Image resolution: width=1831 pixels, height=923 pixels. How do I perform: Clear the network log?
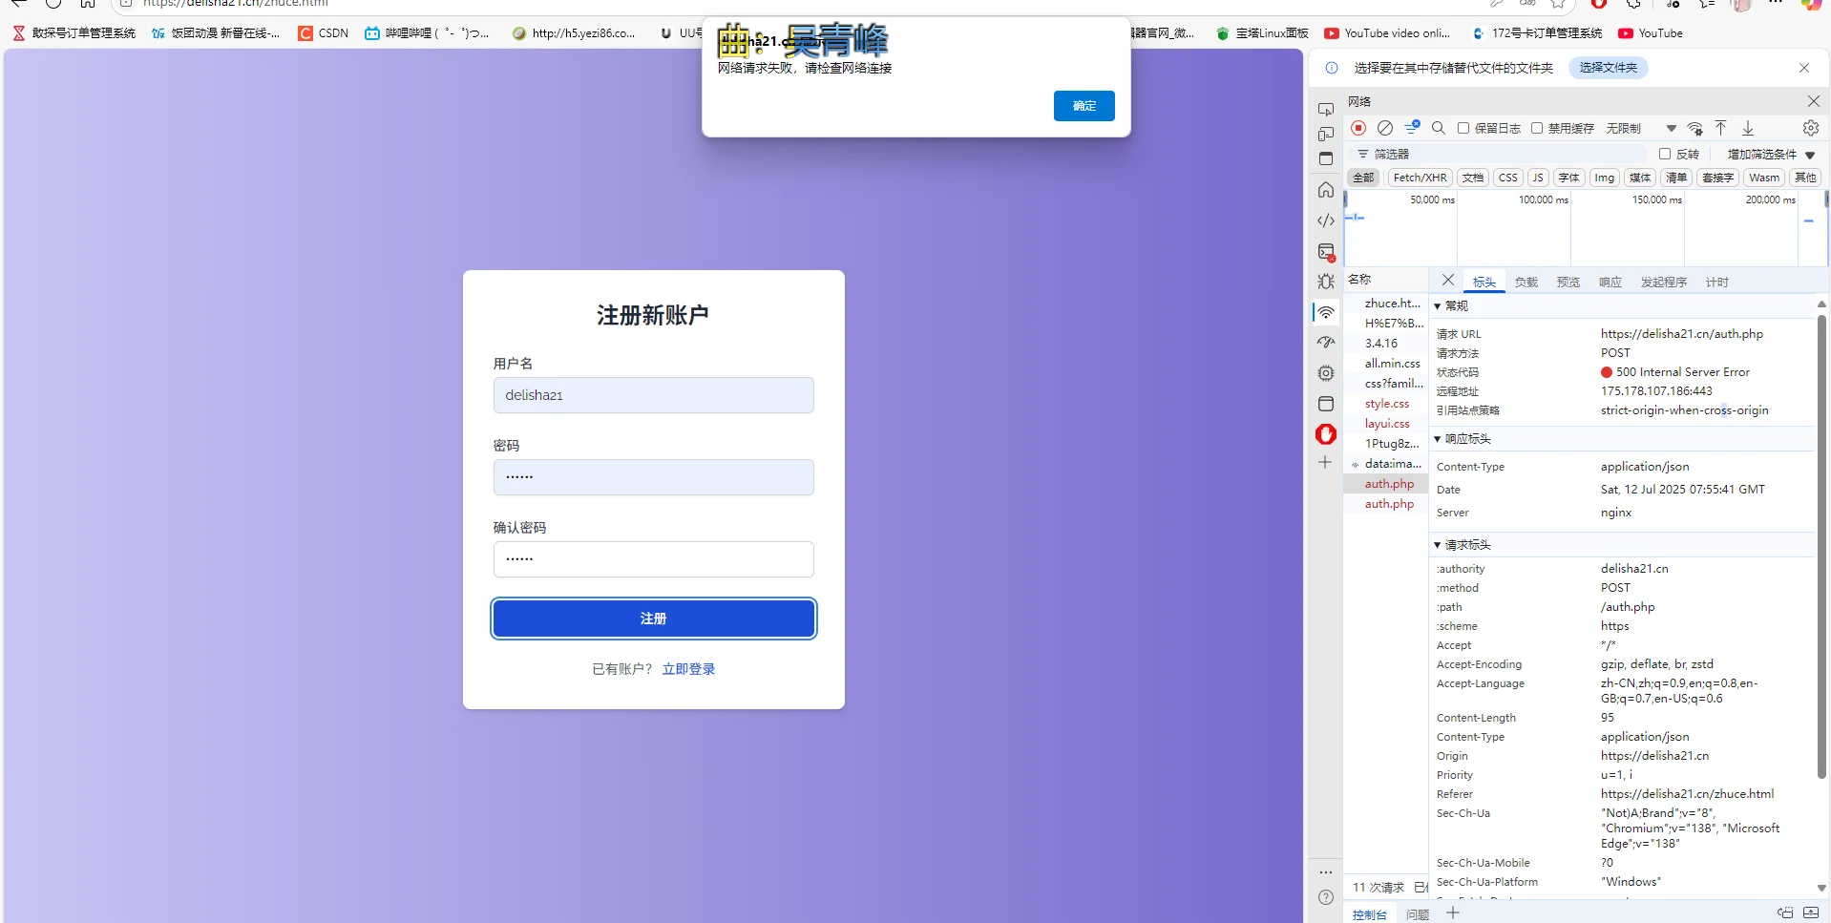pos(1386,128)
